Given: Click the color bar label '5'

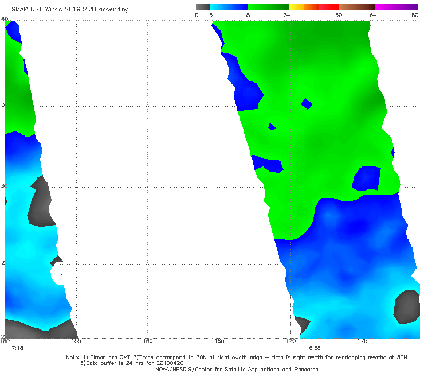Looking at the screenshot, I should [211, 15].
